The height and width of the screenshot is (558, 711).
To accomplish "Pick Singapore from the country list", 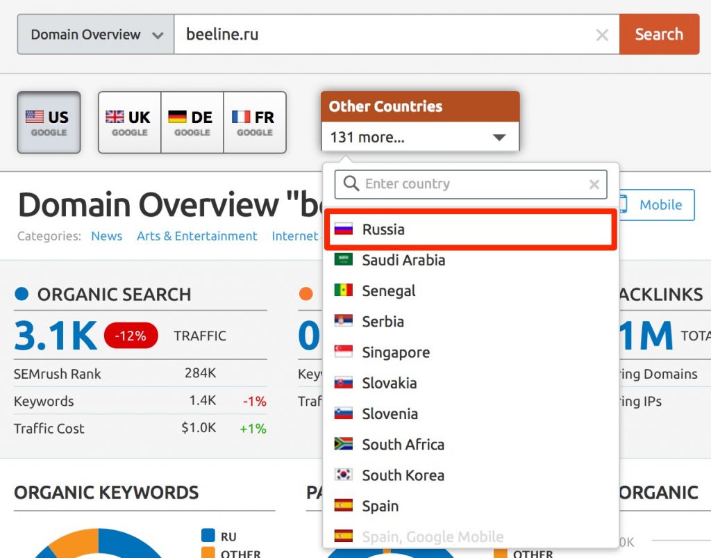I will point(471,352).
